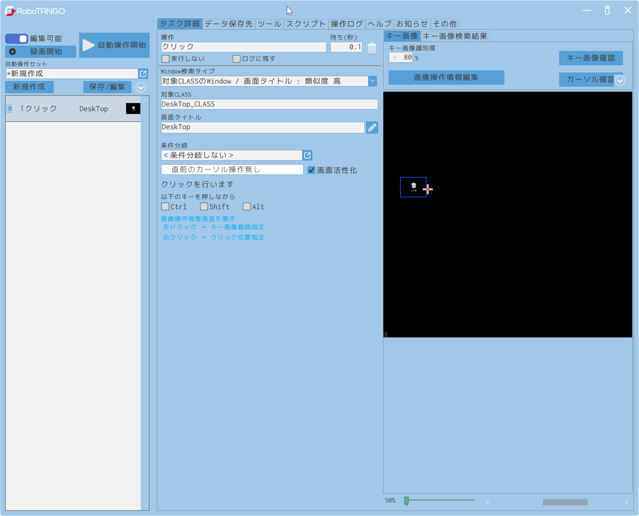Open the 操作ログ tab

[347, 24]
